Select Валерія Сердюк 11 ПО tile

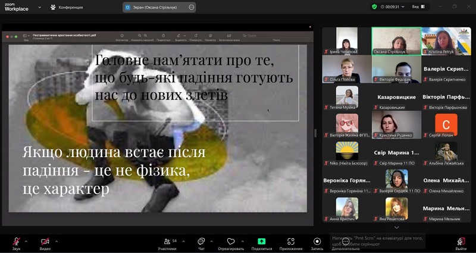[x=396, y=181]
